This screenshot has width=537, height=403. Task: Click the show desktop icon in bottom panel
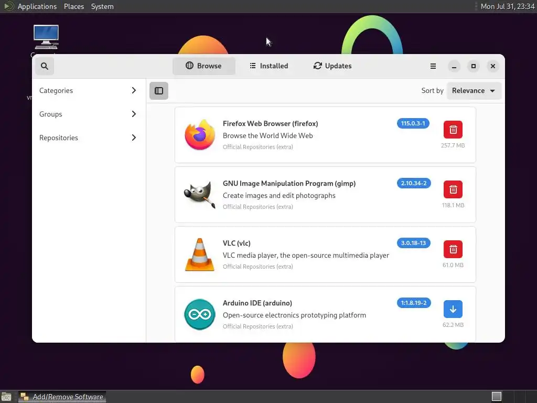[6, 397]
